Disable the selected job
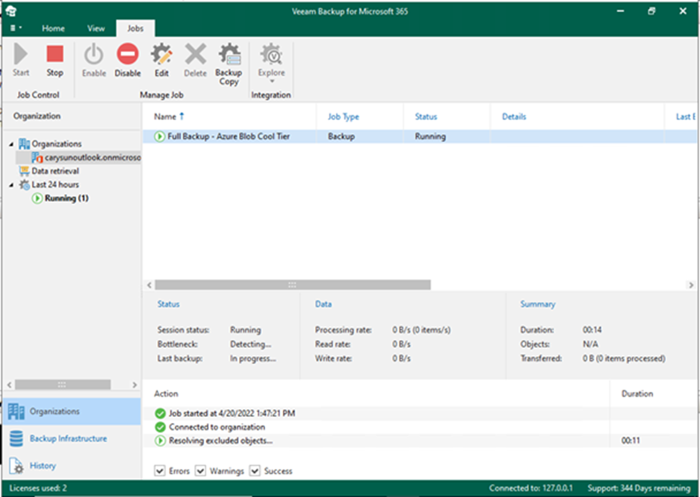The height and width of the screenshot is (497, 700). pyautogui.click(x=128, y=60)
